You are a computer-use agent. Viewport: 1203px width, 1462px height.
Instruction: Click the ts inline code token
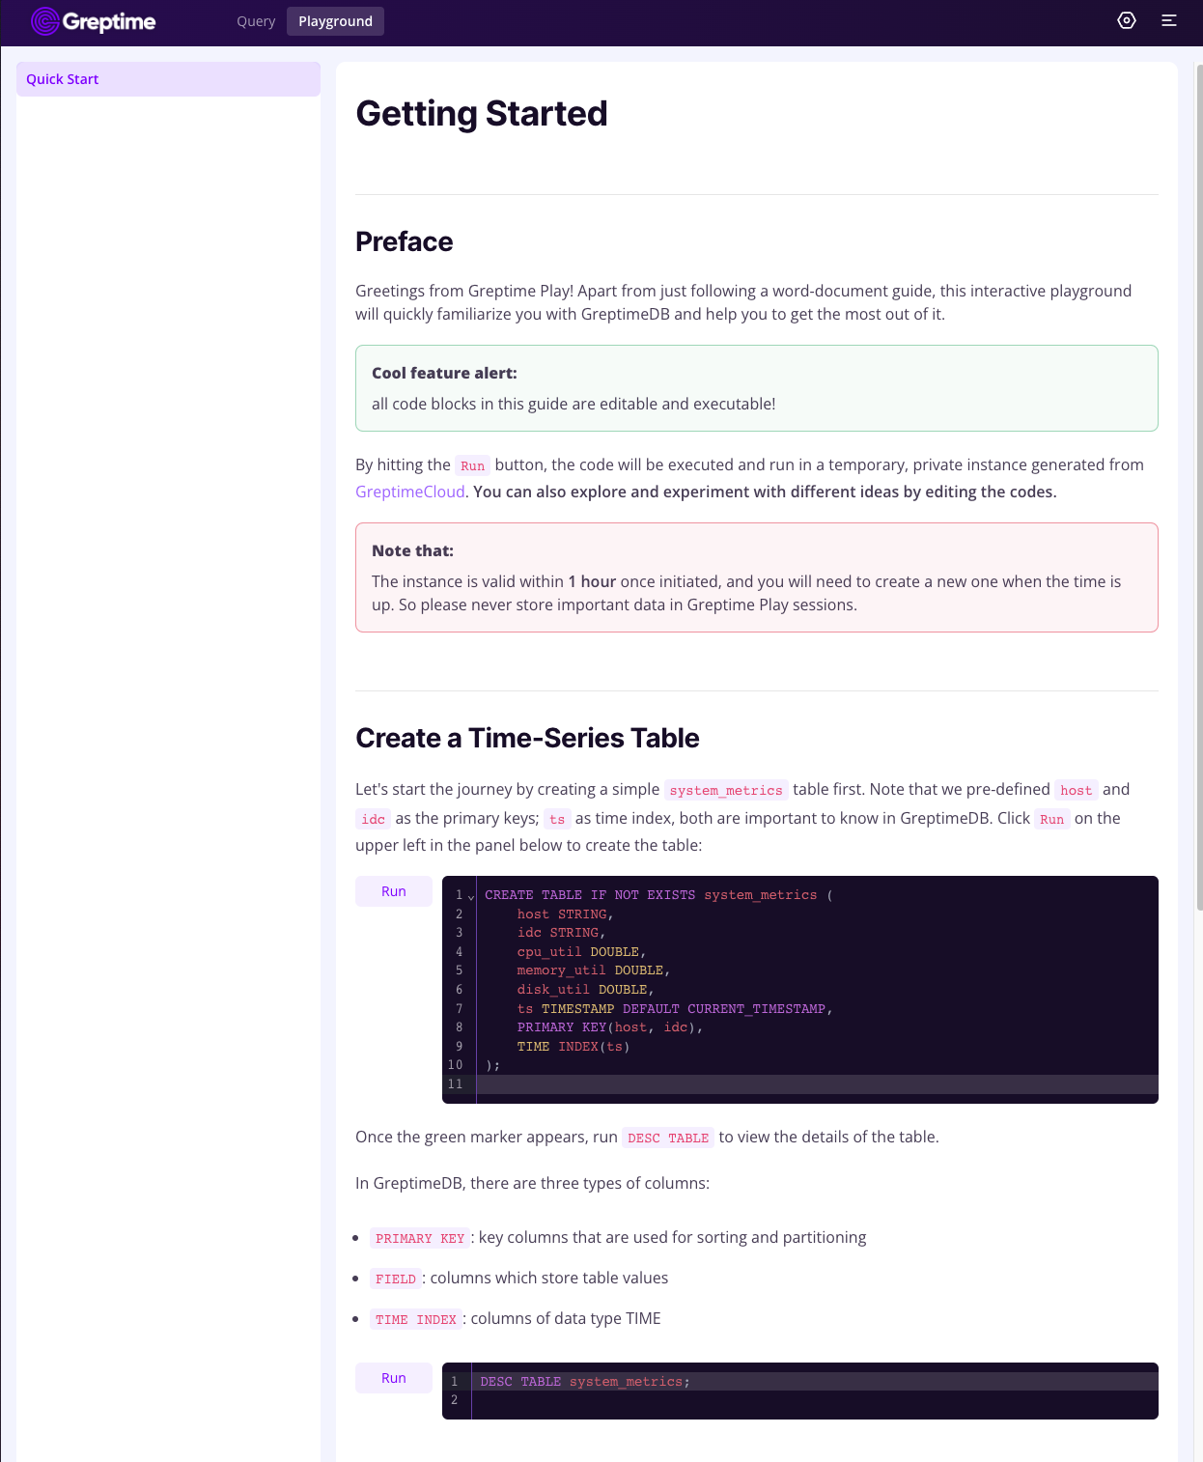click(x=557, y=819)
